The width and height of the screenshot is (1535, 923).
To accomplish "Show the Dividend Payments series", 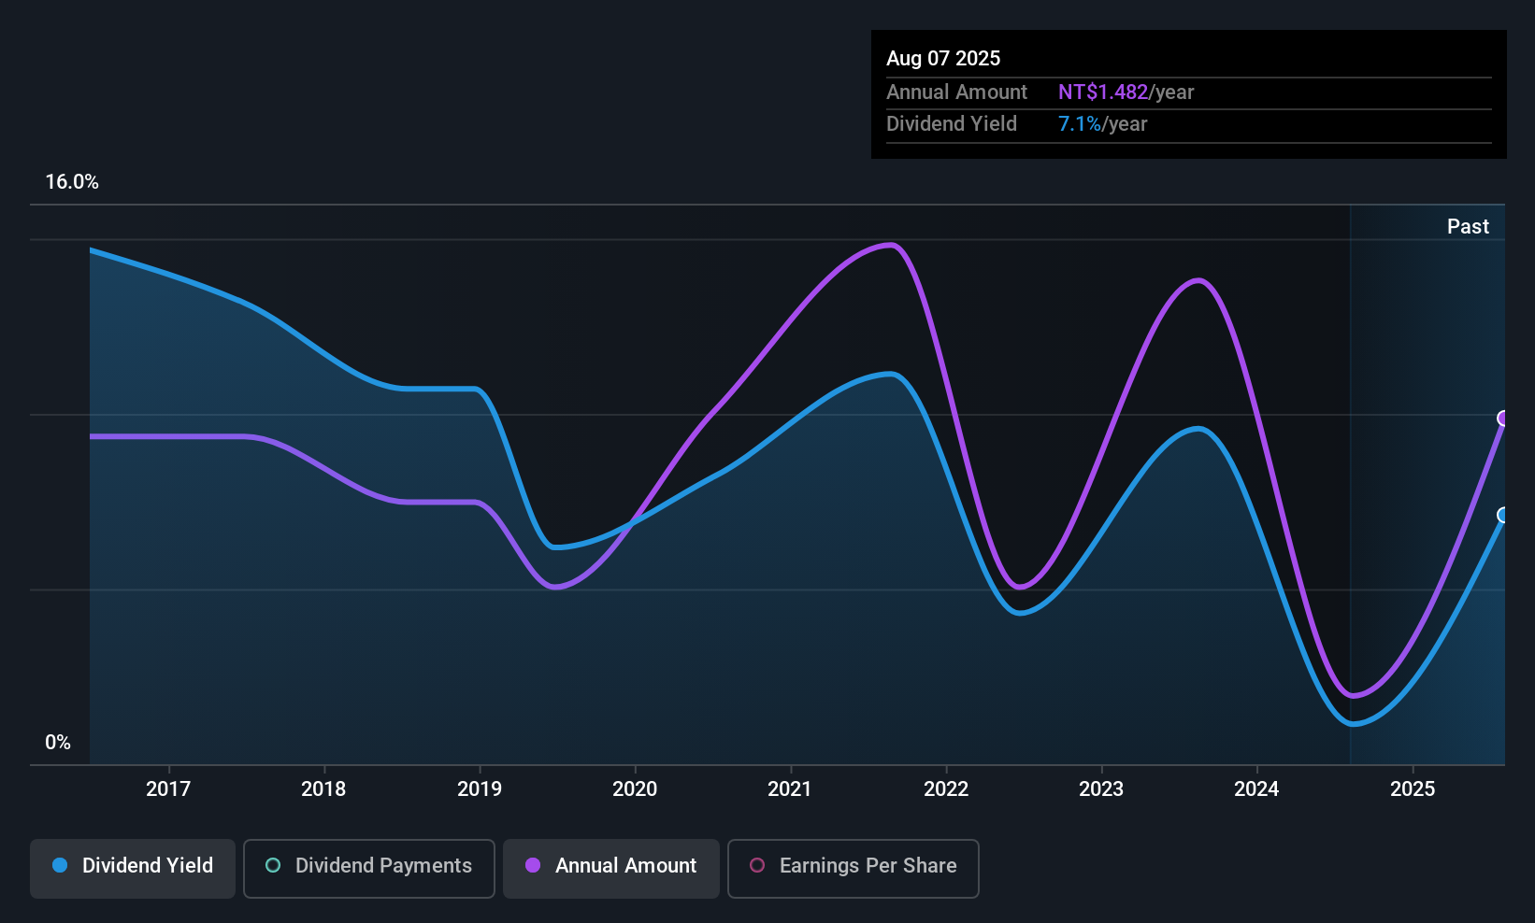I will (368, 868).
